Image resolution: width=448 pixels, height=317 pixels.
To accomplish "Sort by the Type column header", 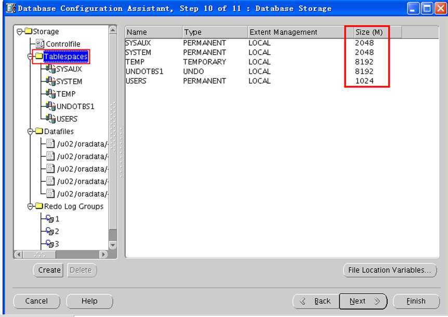I will [x=215, y=32].
